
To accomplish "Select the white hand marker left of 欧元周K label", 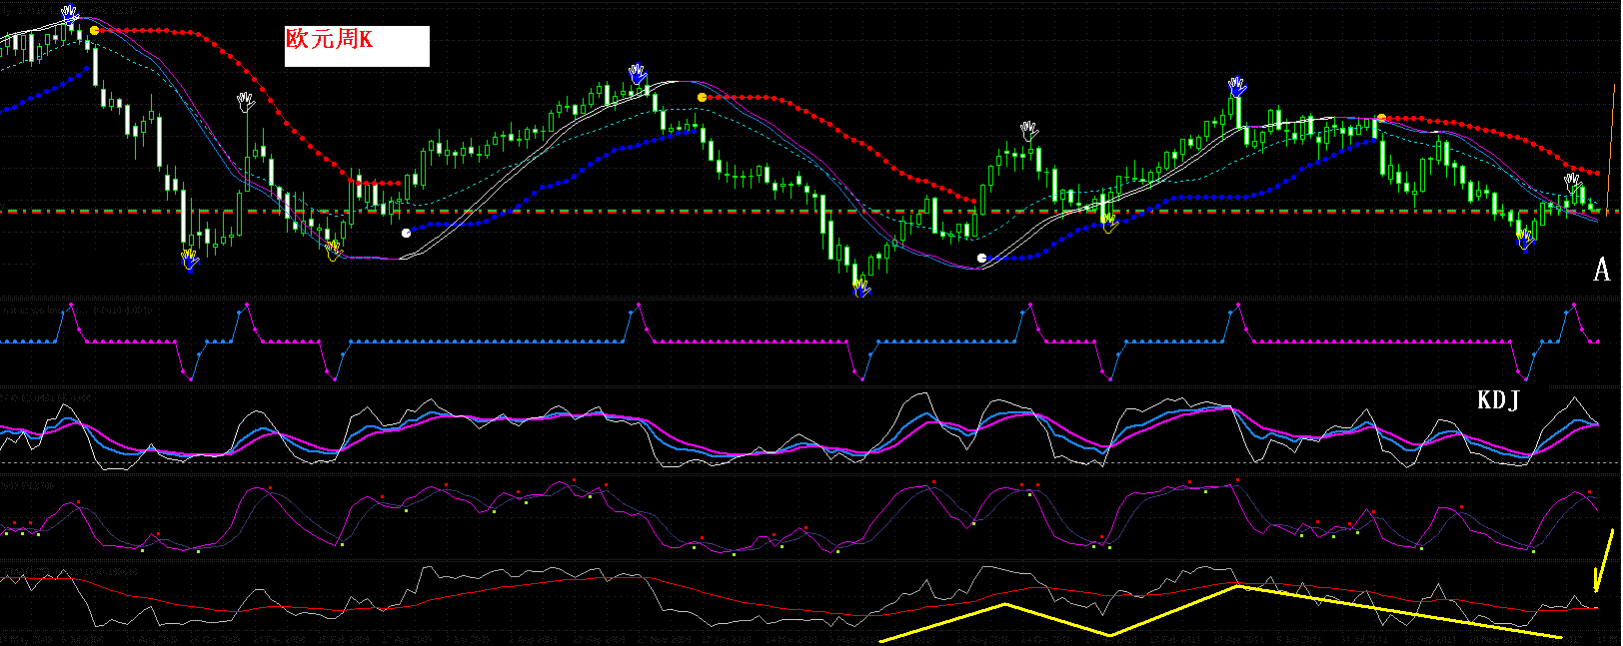I will click(246, 102).
